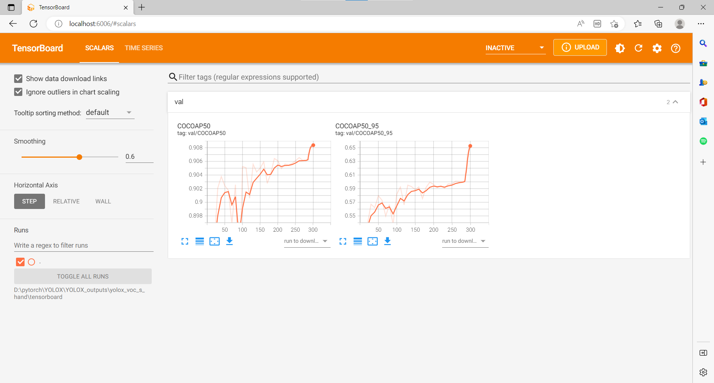This screenshot has height=383, width=714.
Task: Collapse the val section
Action: tap(676, 102)
